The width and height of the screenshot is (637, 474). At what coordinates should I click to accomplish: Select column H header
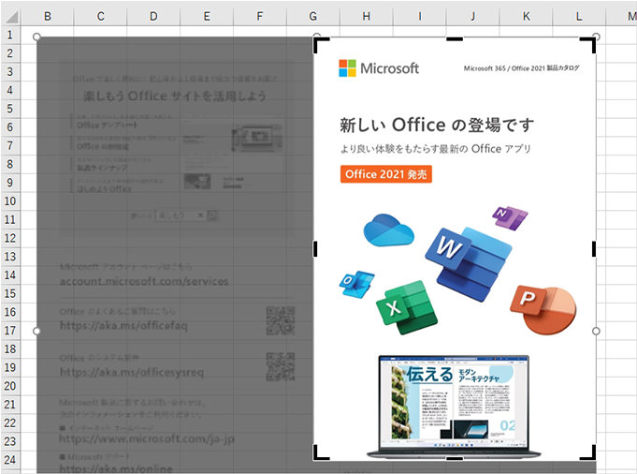[x=367, y=16]
